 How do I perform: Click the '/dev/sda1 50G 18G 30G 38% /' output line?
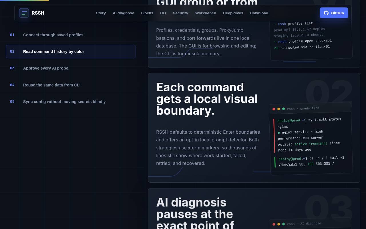tap(307, 164)
